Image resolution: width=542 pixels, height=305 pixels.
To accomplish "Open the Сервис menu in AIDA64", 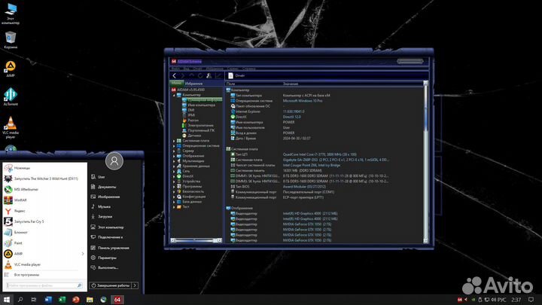I will [233, 69].
